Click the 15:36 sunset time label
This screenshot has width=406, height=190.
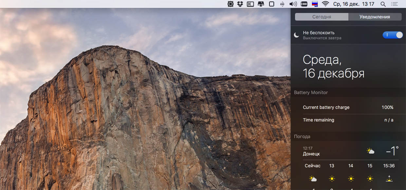(x=389, y=166)
